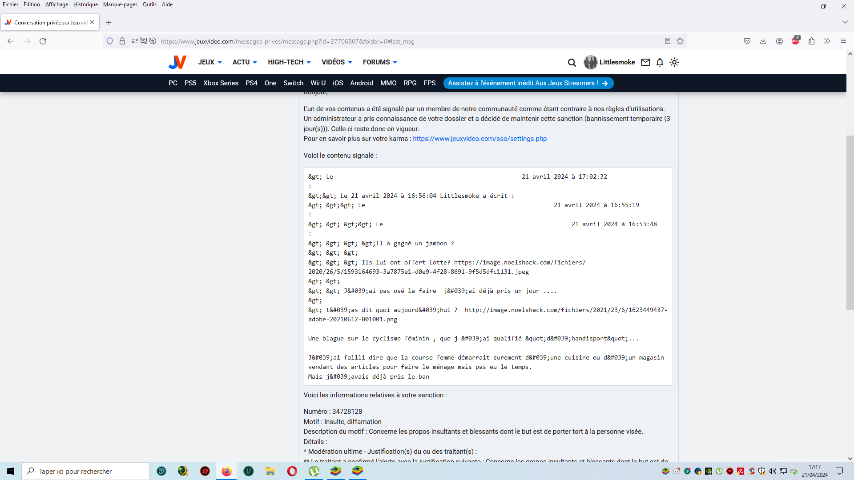The image size is (854, 480).
Task: Open the site search magnifier
Action: [x=572, y=63]
